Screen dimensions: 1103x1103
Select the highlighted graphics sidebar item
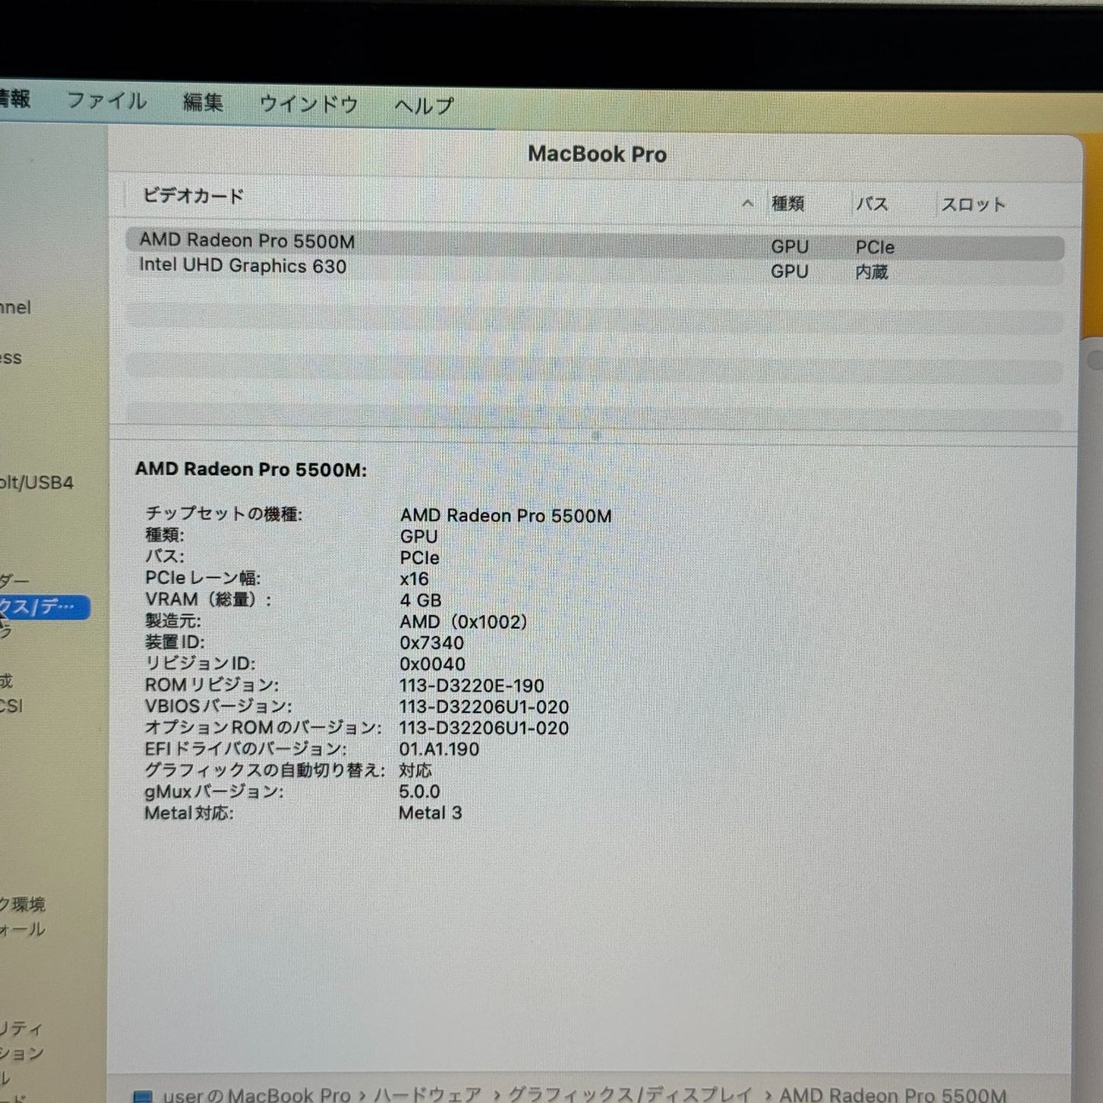[x=44, y=608]
